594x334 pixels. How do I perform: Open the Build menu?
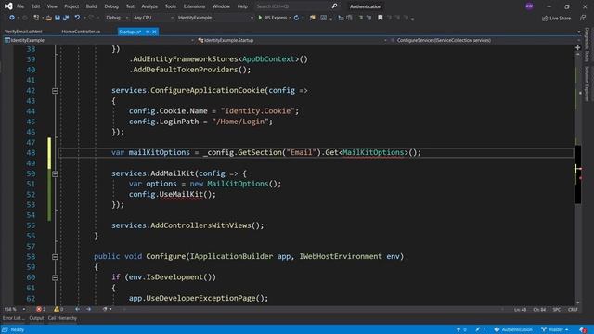point(91,6)
